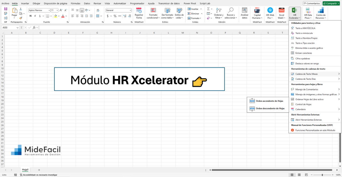
Task: Open Centro de Recursos add-in
Action: pyautogui.click(x=320, y=13)
